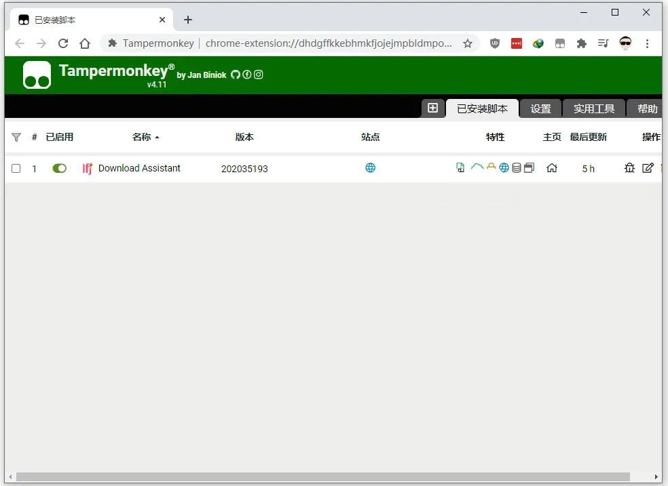The height and width of the screenshot is (486, 668).
Task: Open the uBlock Origin shield extension icon
Action: pos(495,43)
